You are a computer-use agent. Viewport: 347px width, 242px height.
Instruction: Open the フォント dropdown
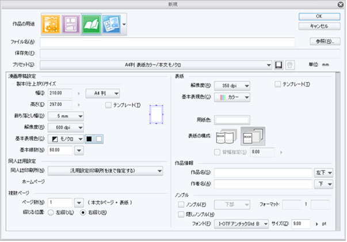[x=241, y=224]
